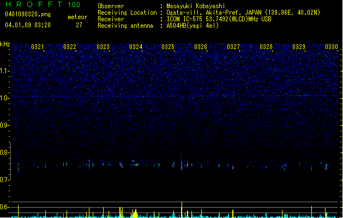Click the 'meteor' label
This screenshot has height=218, width=343.
point(77,17)
